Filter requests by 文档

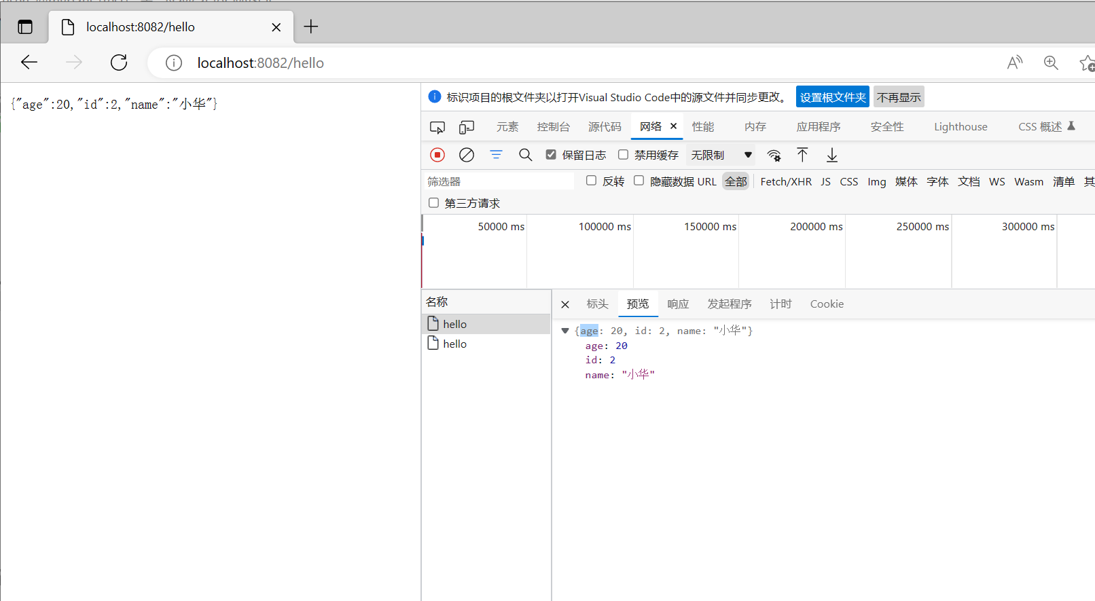pos(969,181)
